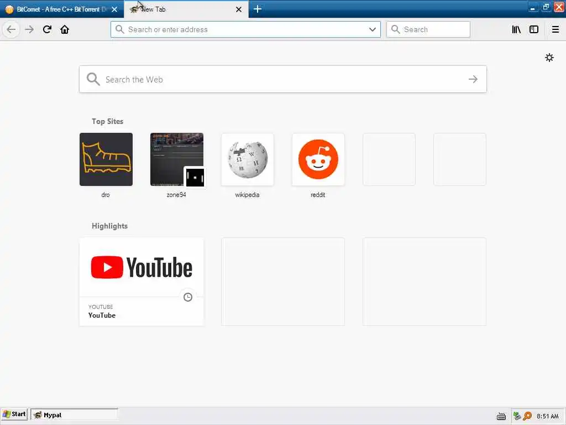Viewport: 566px width, 425px height.
Task: Click the network tray icon
Action: pyautogui.click(x=517, y=416)
